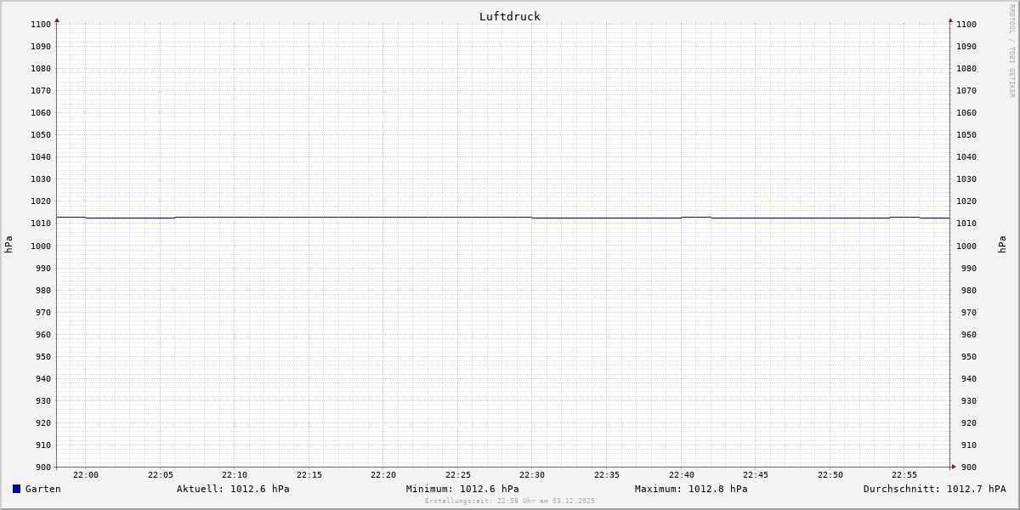Click the 900 label on right axis
This screenshot has width=1020, height=510.
click(x=966, y=467)
